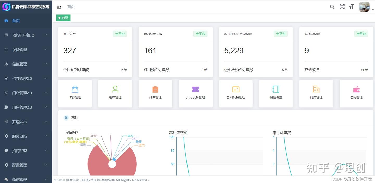This screenshot has width=375, height=183.
Task: Click the 储值设置 notebook icon
Action: [276, 89]
